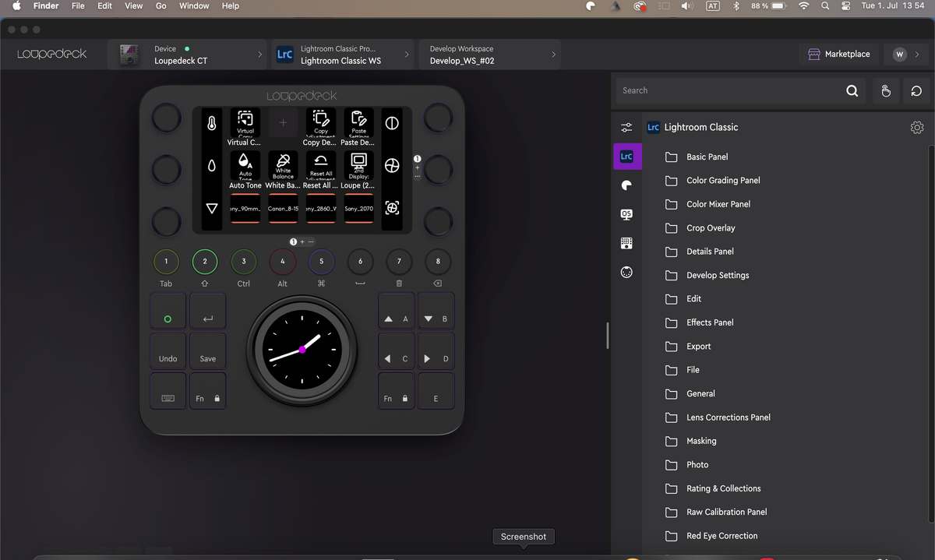Click in the Search input field

[729, 91]
